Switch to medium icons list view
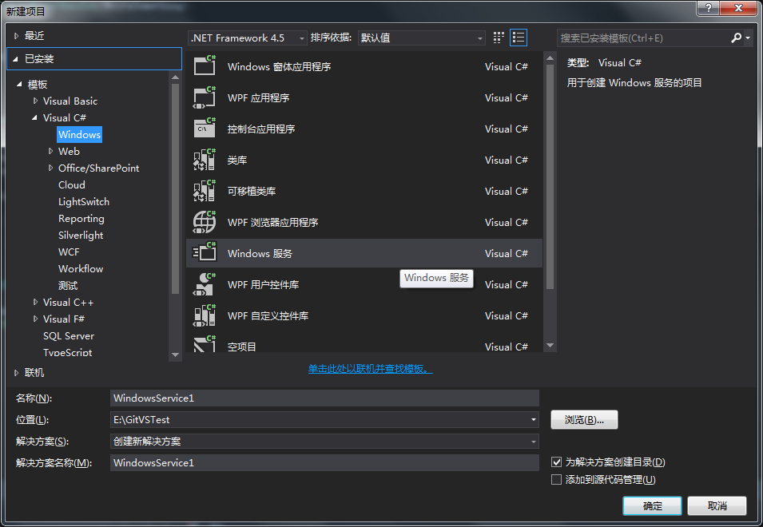Viewport: 763px width, 527px height. (519, 38)
